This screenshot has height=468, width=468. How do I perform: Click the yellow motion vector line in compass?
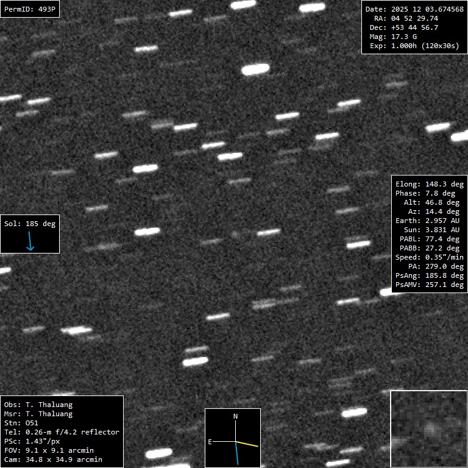tap(247, 444)
